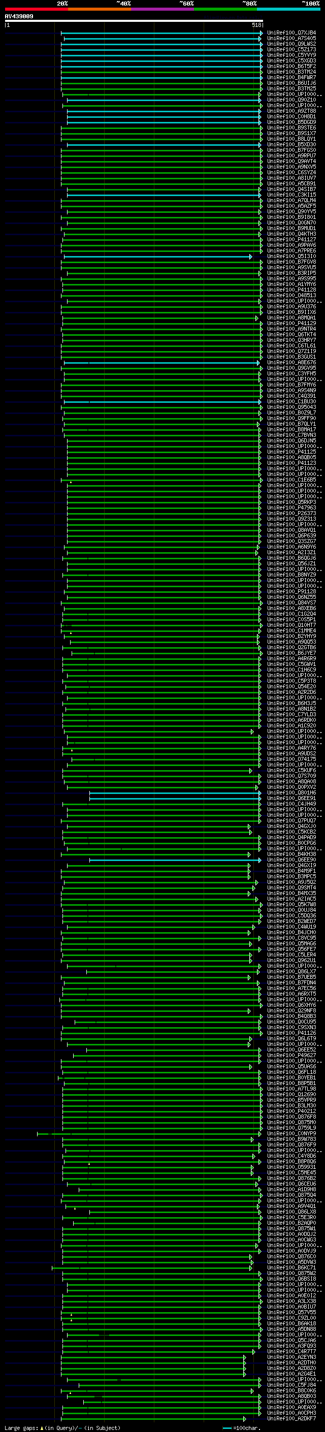The height and width of the screenshot is (1432, 325).
Task: Select the UniRef100_P41123 label
Action: tap(291, 463)
